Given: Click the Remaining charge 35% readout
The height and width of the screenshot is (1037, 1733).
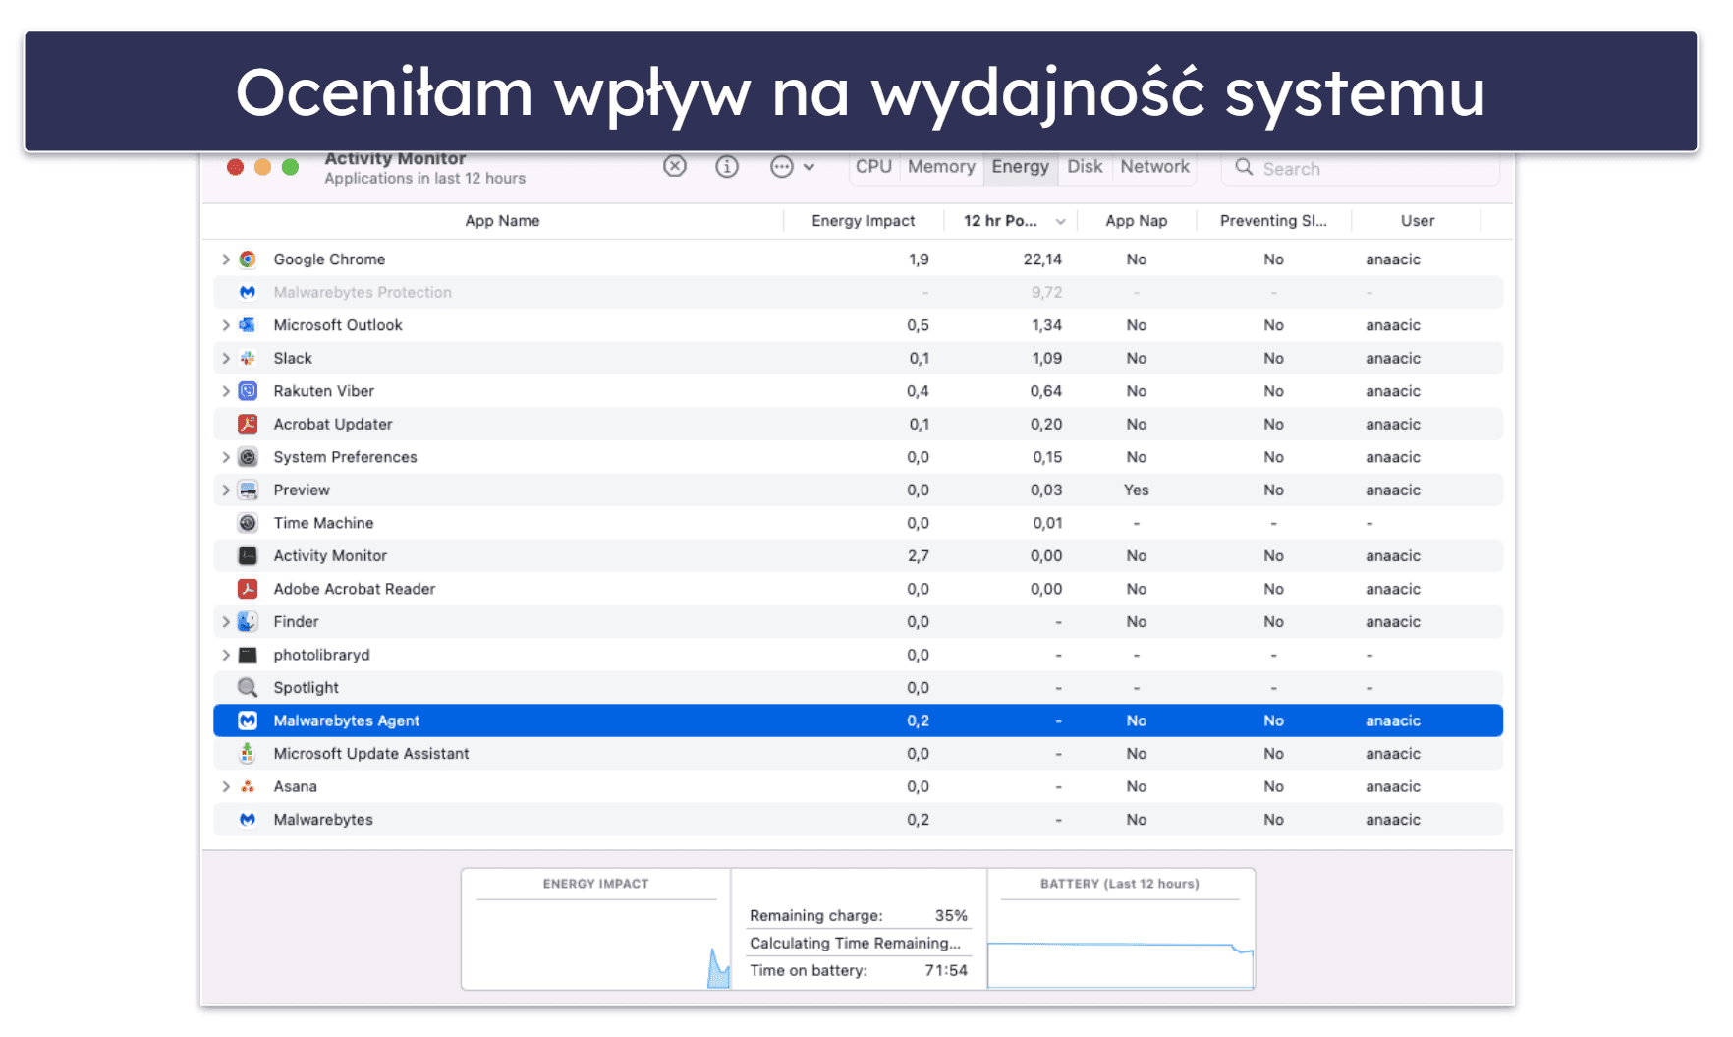Looking at the screenshot, I should point(858,915).
